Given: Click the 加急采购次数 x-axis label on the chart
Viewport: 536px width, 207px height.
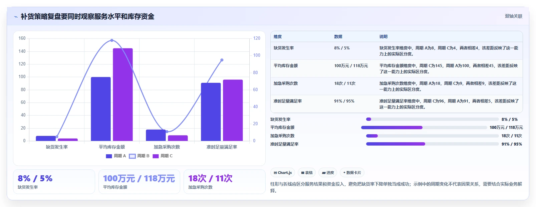Looking at the screenshot, I should tap(167, 147).
